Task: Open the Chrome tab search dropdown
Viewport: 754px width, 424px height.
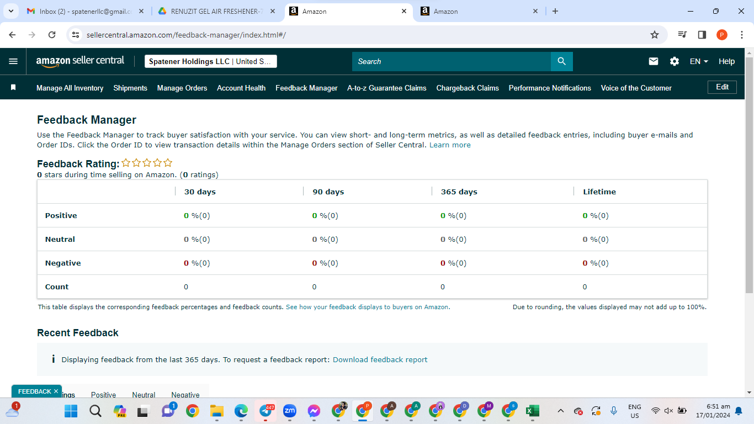Action: coord(11,11)
